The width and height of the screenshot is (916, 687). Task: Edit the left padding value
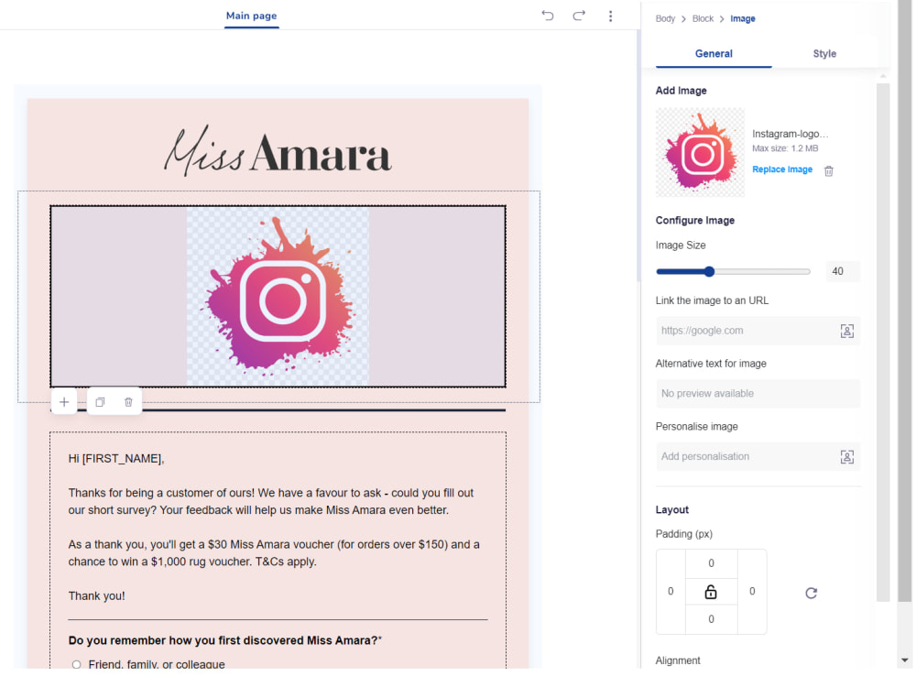671,591
